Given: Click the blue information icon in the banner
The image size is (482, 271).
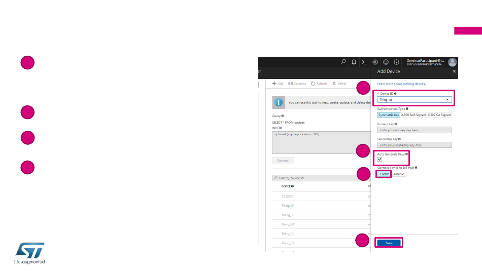Looking at the screenshot, I should tap(279, 102).
